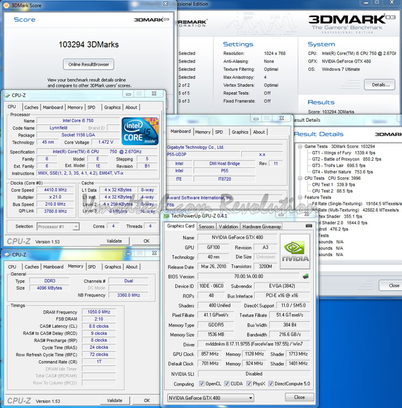Click DRAM Frequency value 1050.0 MHz
402x408 pixels.
coord(99,312)
